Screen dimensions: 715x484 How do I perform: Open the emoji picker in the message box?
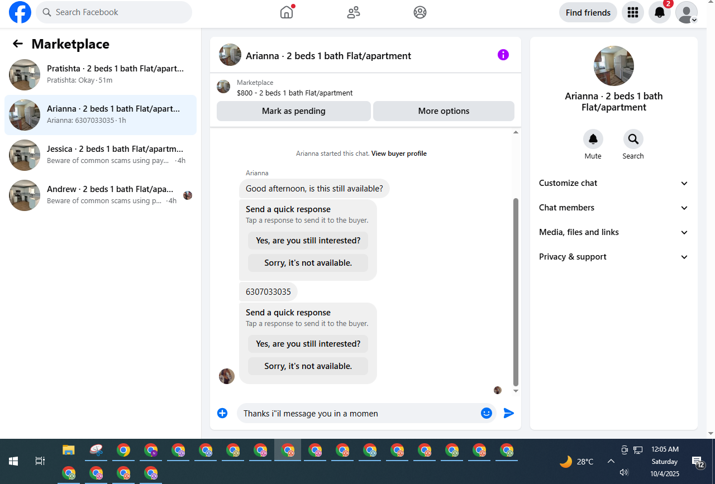(487, 413)
